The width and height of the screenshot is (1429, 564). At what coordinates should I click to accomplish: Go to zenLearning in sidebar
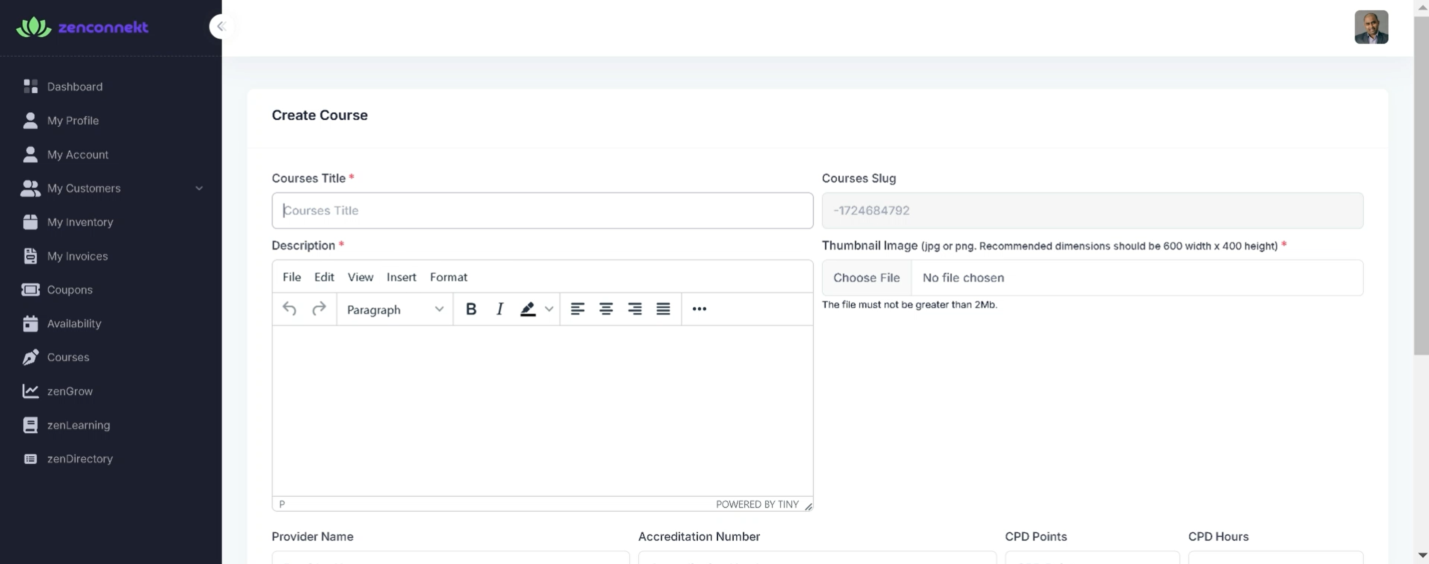(78, 425)
